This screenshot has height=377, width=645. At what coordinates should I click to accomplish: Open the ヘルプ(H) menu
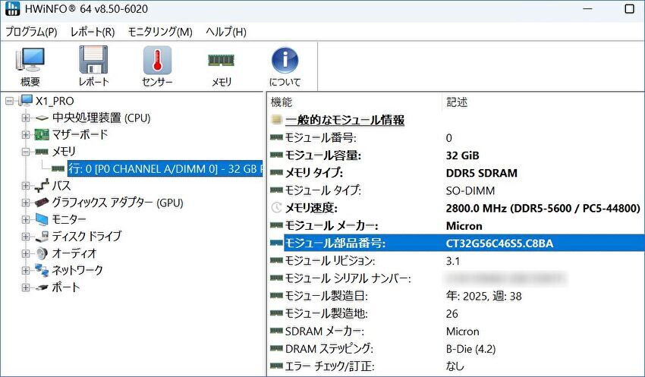226,32
